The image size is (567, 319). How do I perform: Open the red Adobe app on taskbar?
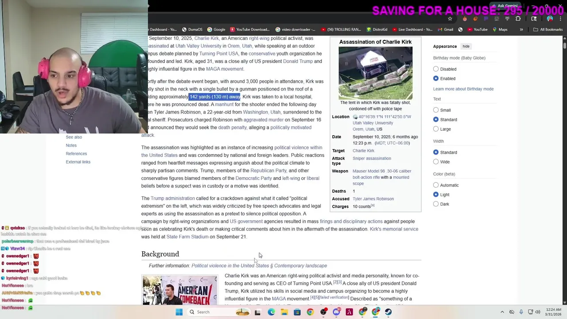pyautogui.click(x=349, y=312)
